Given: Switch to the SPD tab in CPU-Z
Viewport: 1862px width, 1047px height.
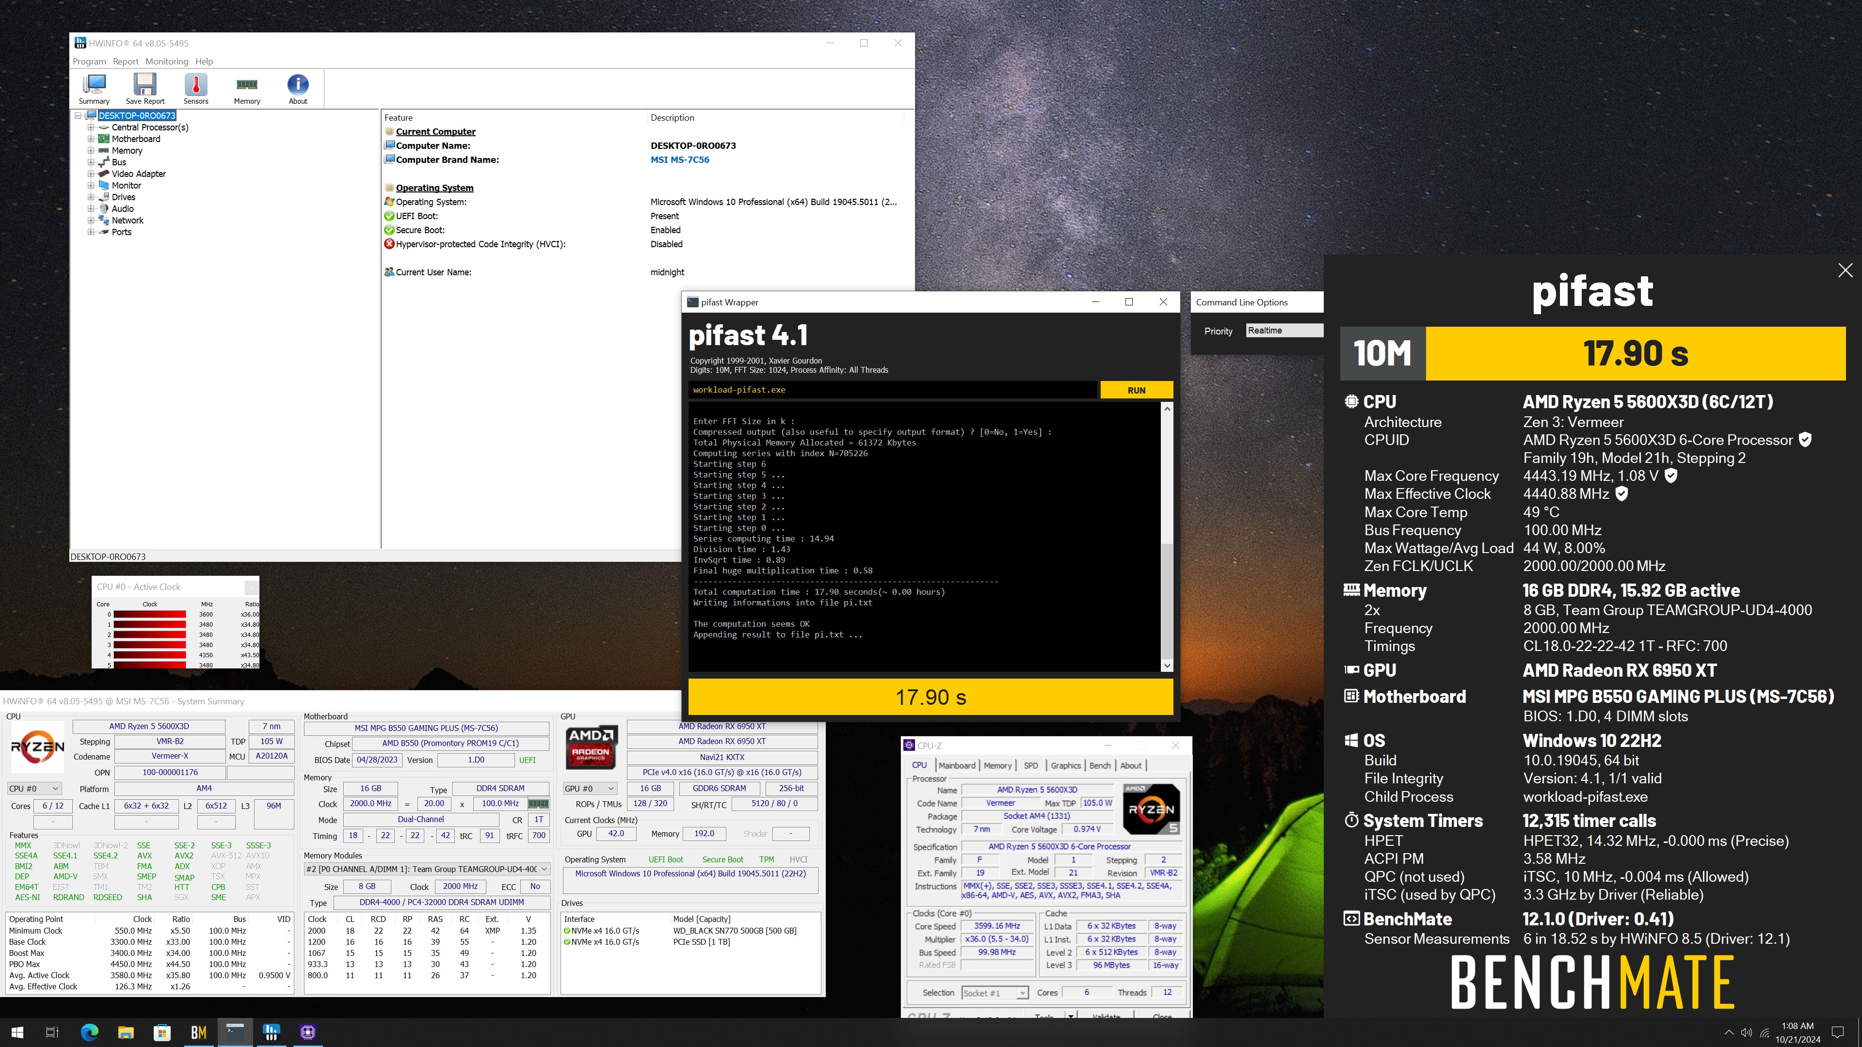Looking at the screenshot, I should 1031,765.
